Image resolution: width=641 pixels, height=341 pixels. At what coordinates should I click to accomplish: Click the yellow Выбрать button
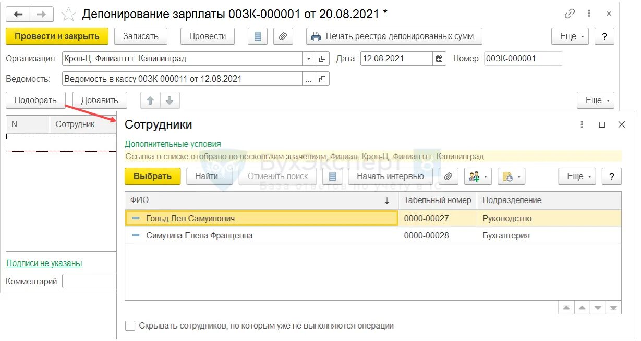(x=152, y=176)
